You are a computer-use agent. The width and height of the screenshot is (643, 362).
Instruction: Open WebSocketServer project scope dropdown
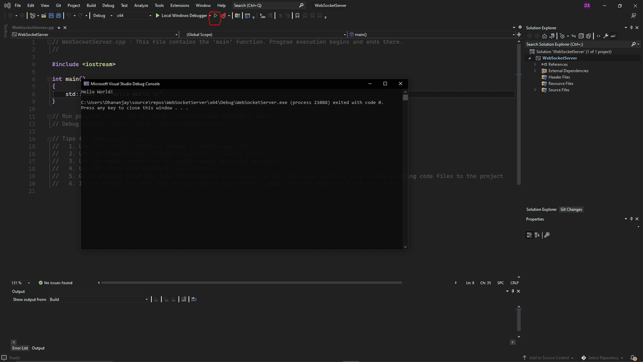tap(95, 35)
